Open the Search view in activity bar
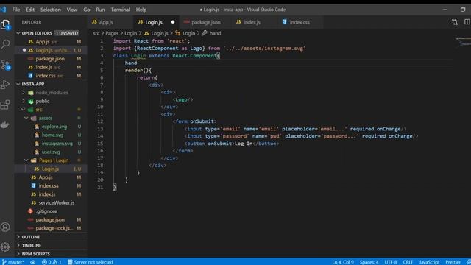471x265 pixels. tap(5, 44)
